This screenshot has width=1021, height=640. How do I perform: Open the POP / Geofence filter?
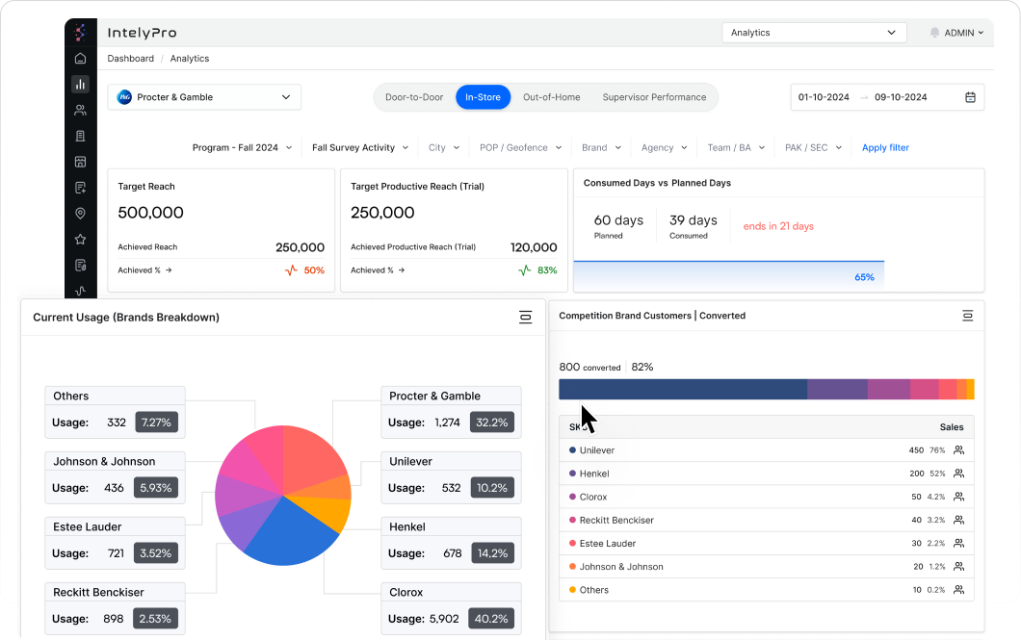coord(520,147)
